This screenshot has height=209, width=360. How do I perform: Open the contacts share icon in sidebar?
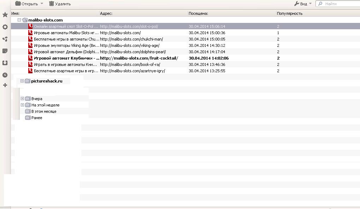tap(5, 39)
